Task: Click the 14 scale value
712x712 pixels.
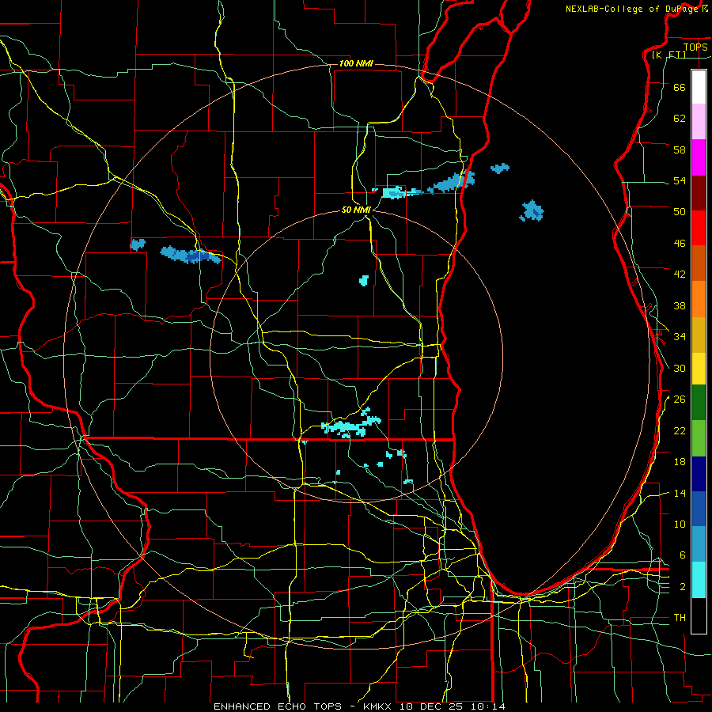Action: [x=680, y=493]
